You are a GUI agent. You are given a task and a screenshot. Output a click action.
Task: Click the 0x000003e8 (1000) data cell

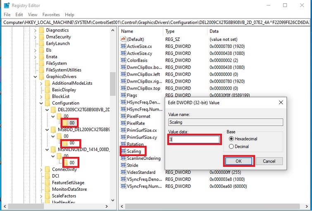pos(227,179)
